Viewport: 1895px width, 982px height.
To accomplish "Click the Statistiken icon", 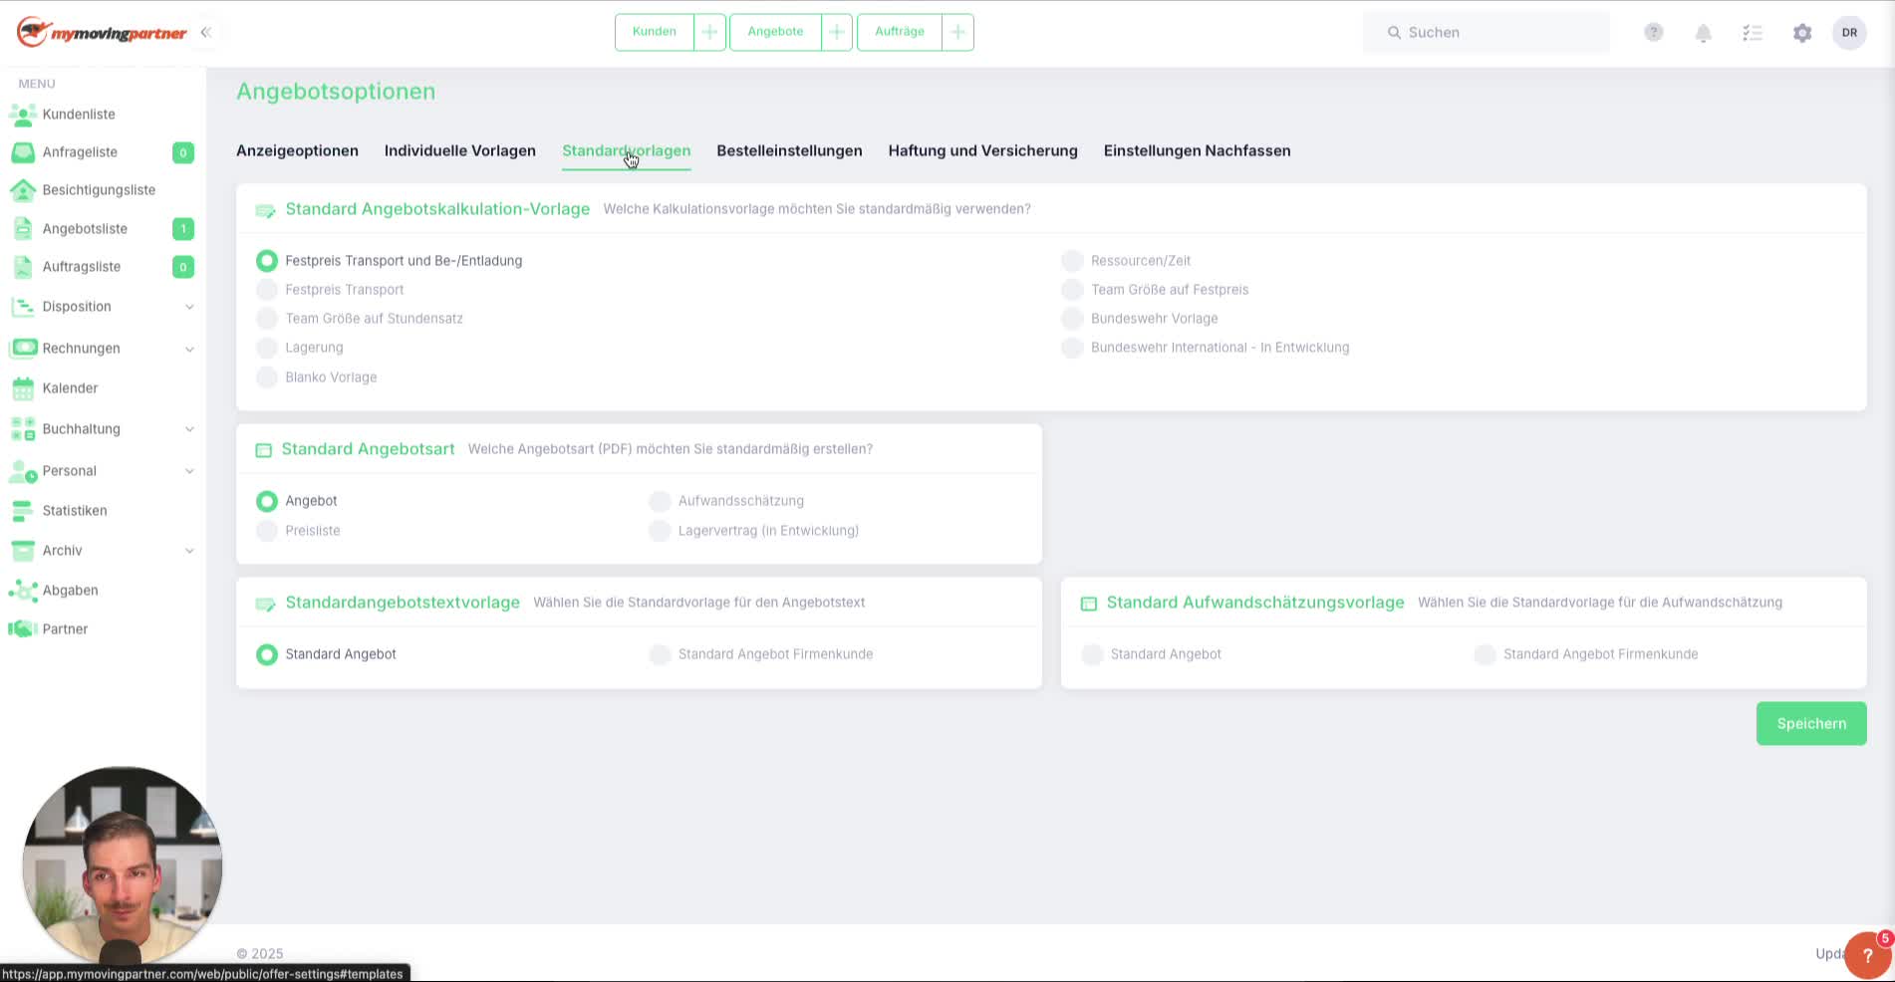I will pyautogui.click(x=22, y=511).
